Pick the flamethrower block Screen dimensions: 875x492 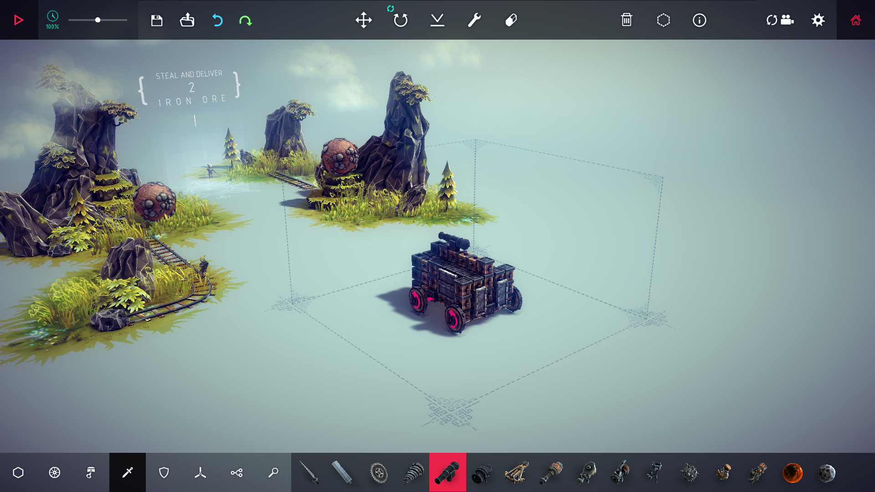[x=551, y=472]
